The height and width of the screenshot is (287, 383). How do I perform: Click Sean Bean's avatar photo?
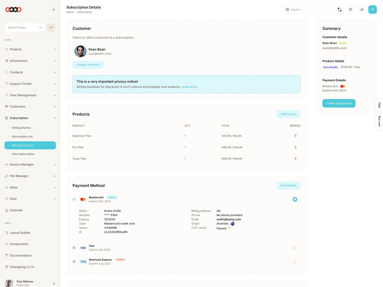pos(80,51)
